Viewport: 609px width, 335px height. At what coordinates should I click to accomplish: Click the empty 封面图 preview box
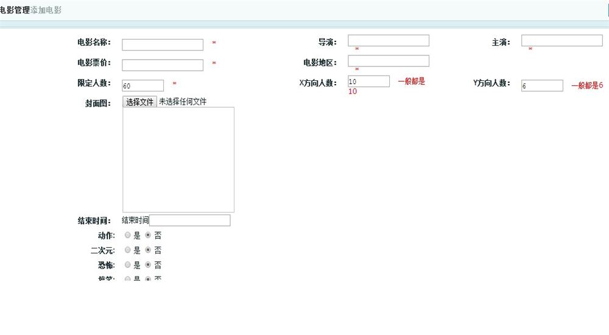(x=178, y=160)
